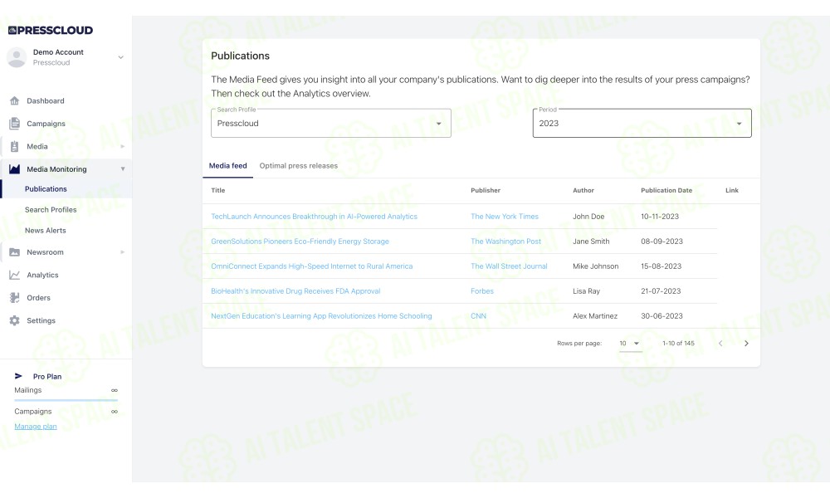The width and height of the screenshot is (830, 498).
Task: Click the CNN publisher link
Action: point(479,316)
